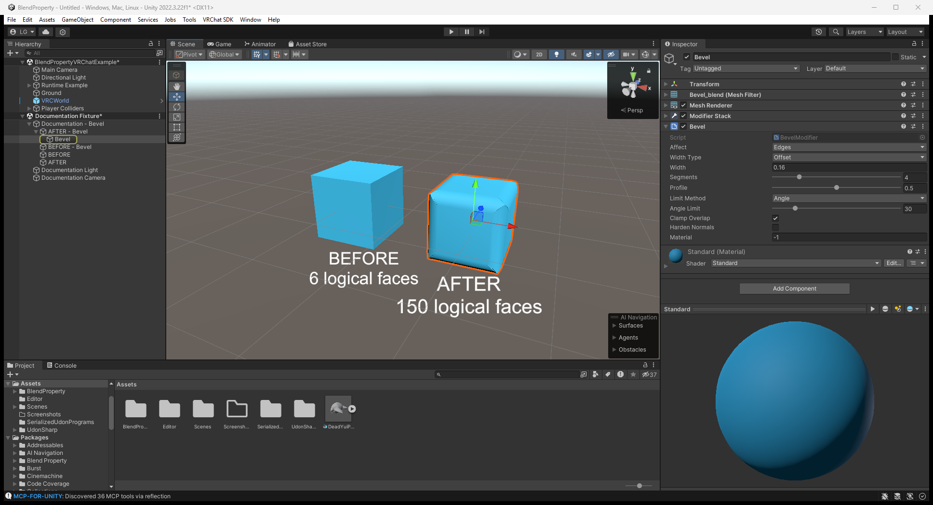Switch to the Console tab
The image size is (933, 505).
(62, 366)
